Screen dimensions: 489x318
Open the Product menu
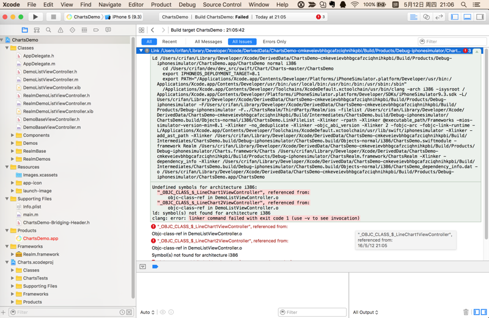(161, 5)
